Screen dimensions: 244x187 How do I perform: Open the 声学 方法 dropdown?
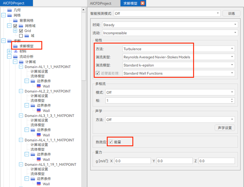tap(170, 120)
